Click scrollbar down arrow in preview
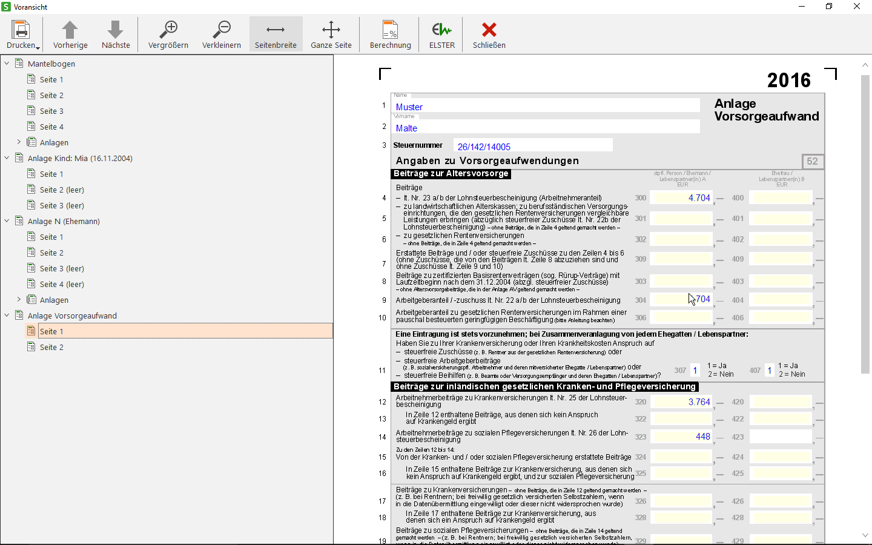 tap(865, 535)
